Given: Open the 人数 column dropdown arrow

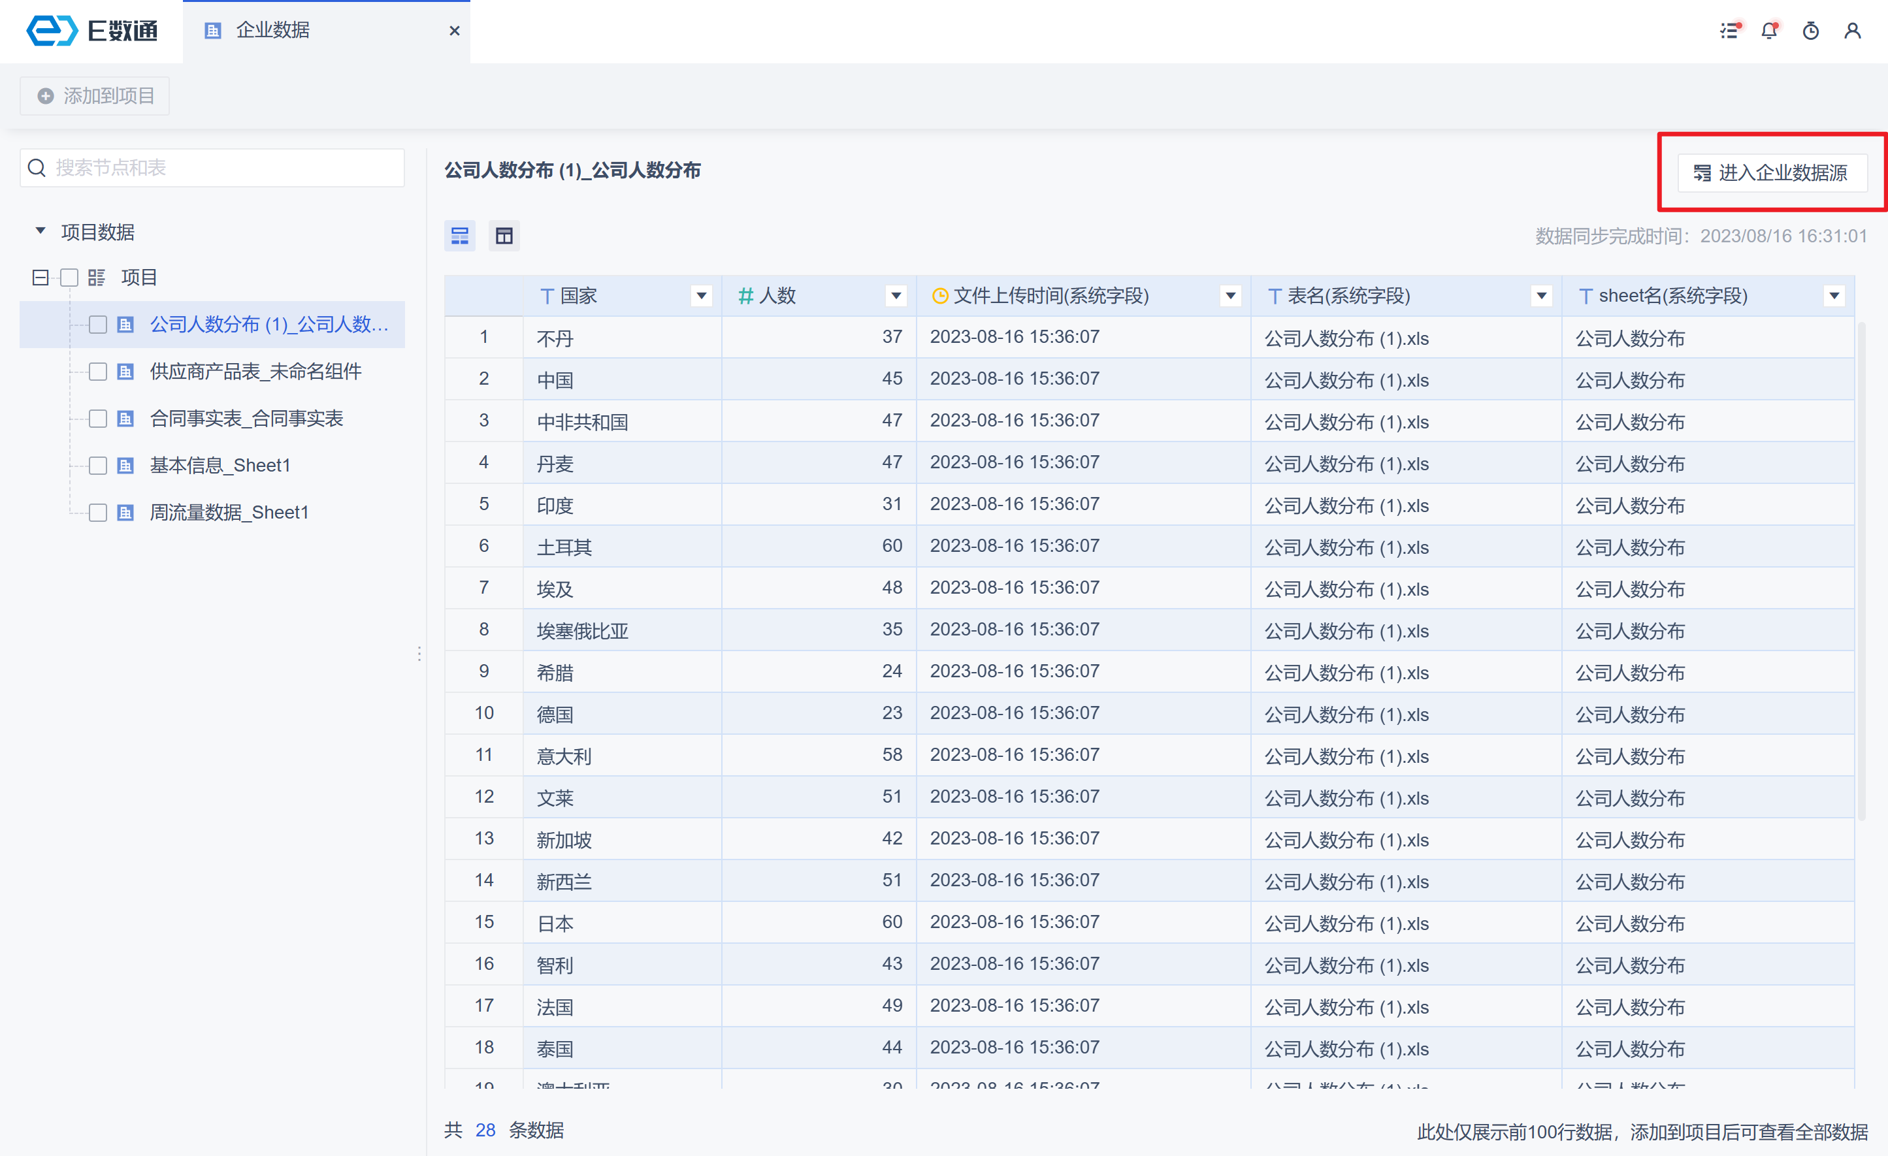Looking at the screenshot, I should click(896, 296).
